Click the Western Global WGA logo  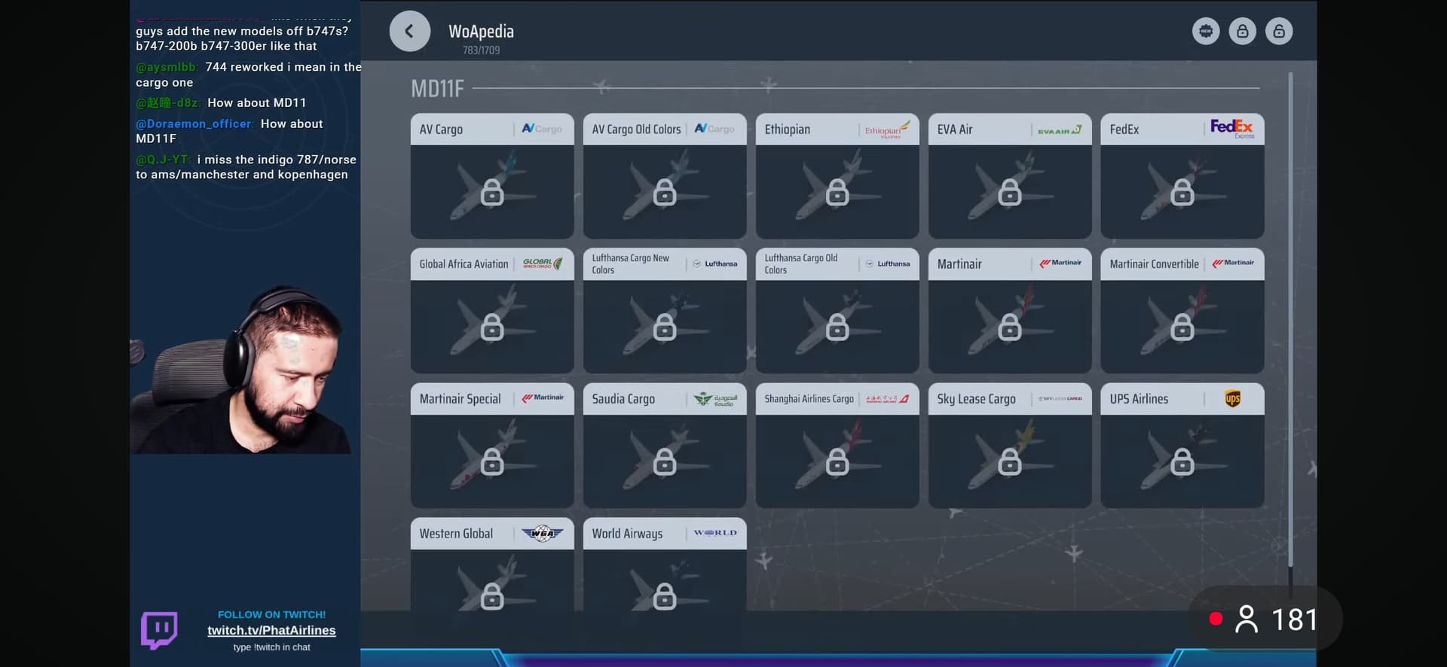click(x=542, y=534)
